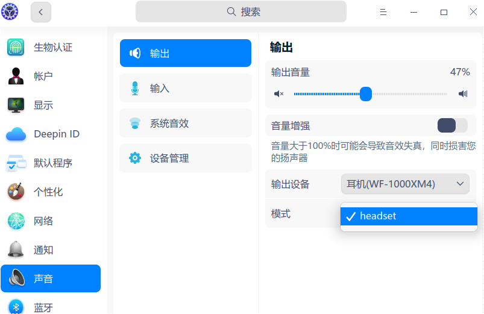484x314 pixels.
Task: Switch to the 设备管理 tab
Action: point(186,158)
